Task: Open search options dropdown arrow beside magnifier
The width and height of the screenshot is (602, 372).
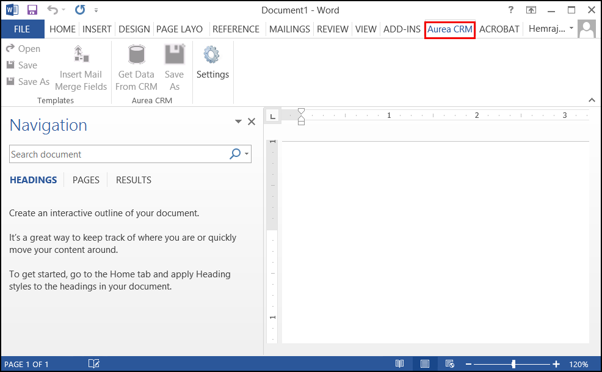Action: click(247, 154)
